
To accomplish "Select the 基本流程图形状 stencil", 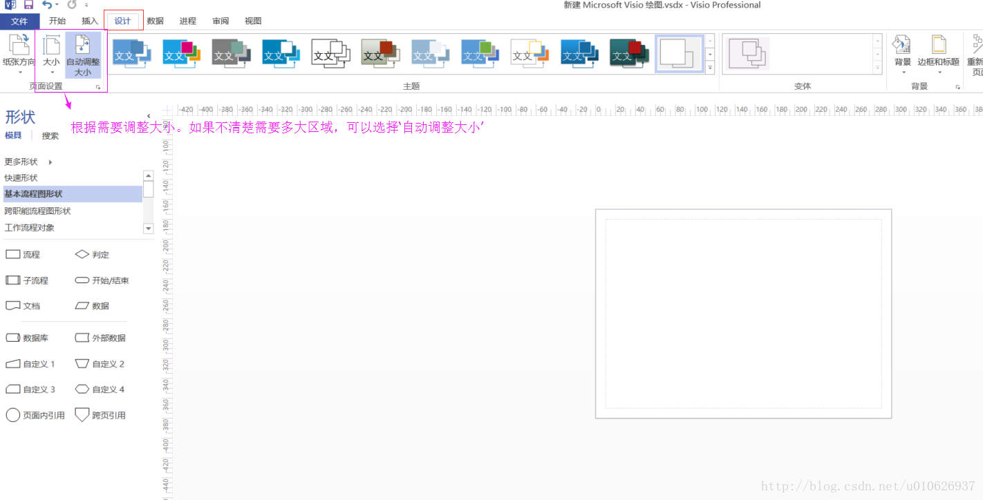I will click(x=73, y=194).
